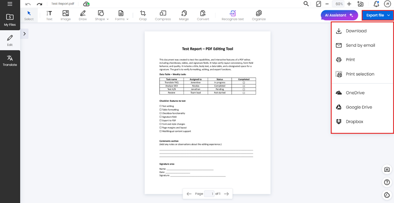The height and width of the screenshot is (203, 394).
Task: Click the zoom out minus button
Action: click(327, 4)
